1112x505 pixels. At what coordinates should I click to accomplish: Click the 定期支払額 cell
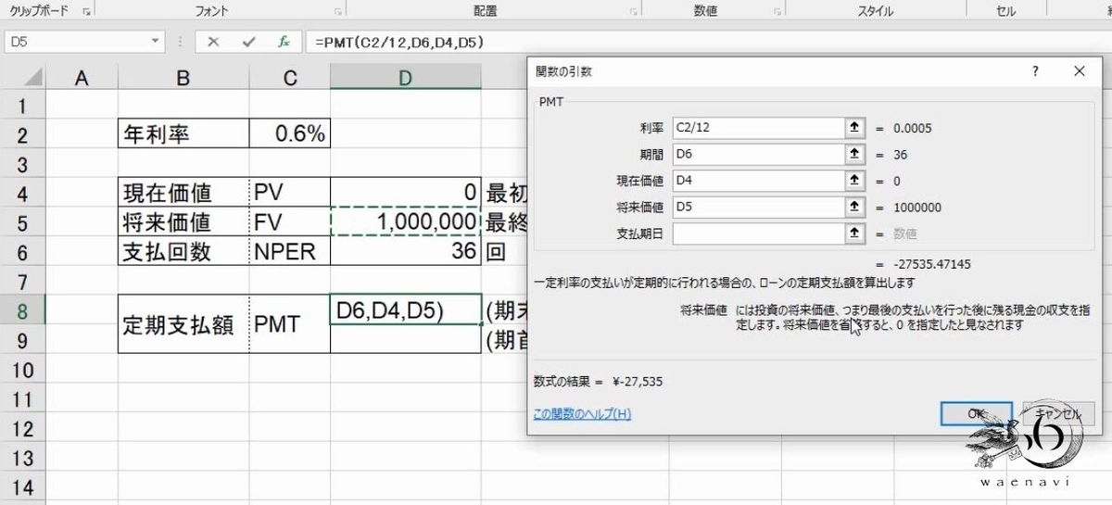[x=183, y=325]
